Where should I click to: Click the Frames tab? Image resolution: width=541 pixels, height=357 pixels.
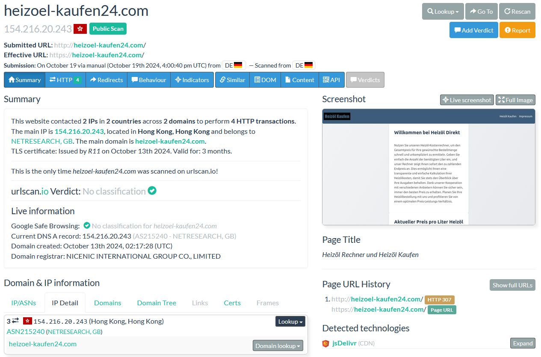click(268, 303)
